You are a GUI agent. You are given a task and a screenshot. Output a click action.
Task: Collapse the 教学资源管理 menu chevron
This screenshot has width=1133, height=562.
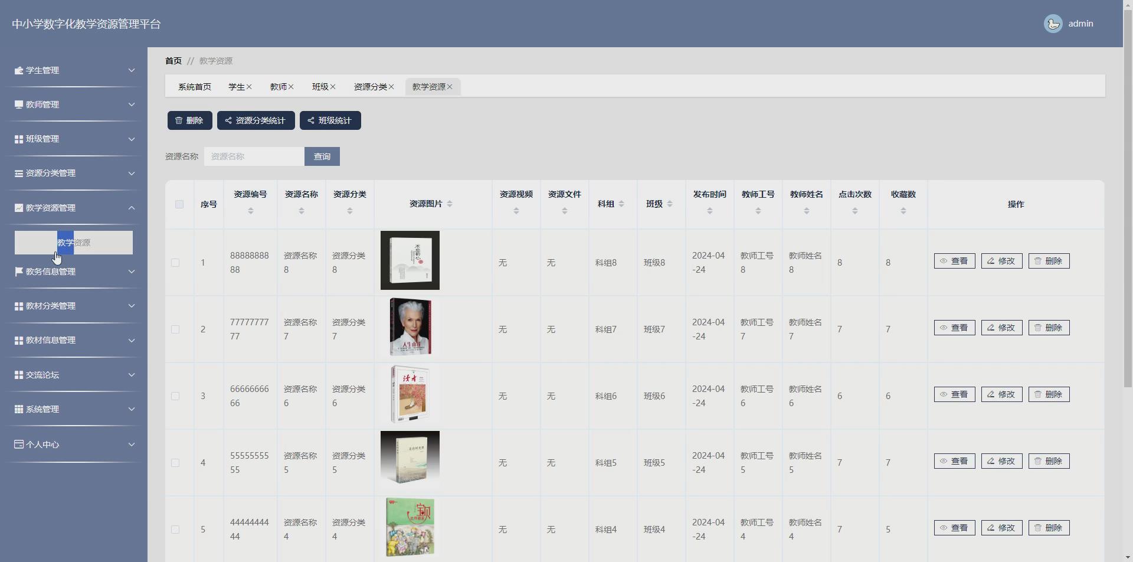pyautogui.click(x=132, y=208)
